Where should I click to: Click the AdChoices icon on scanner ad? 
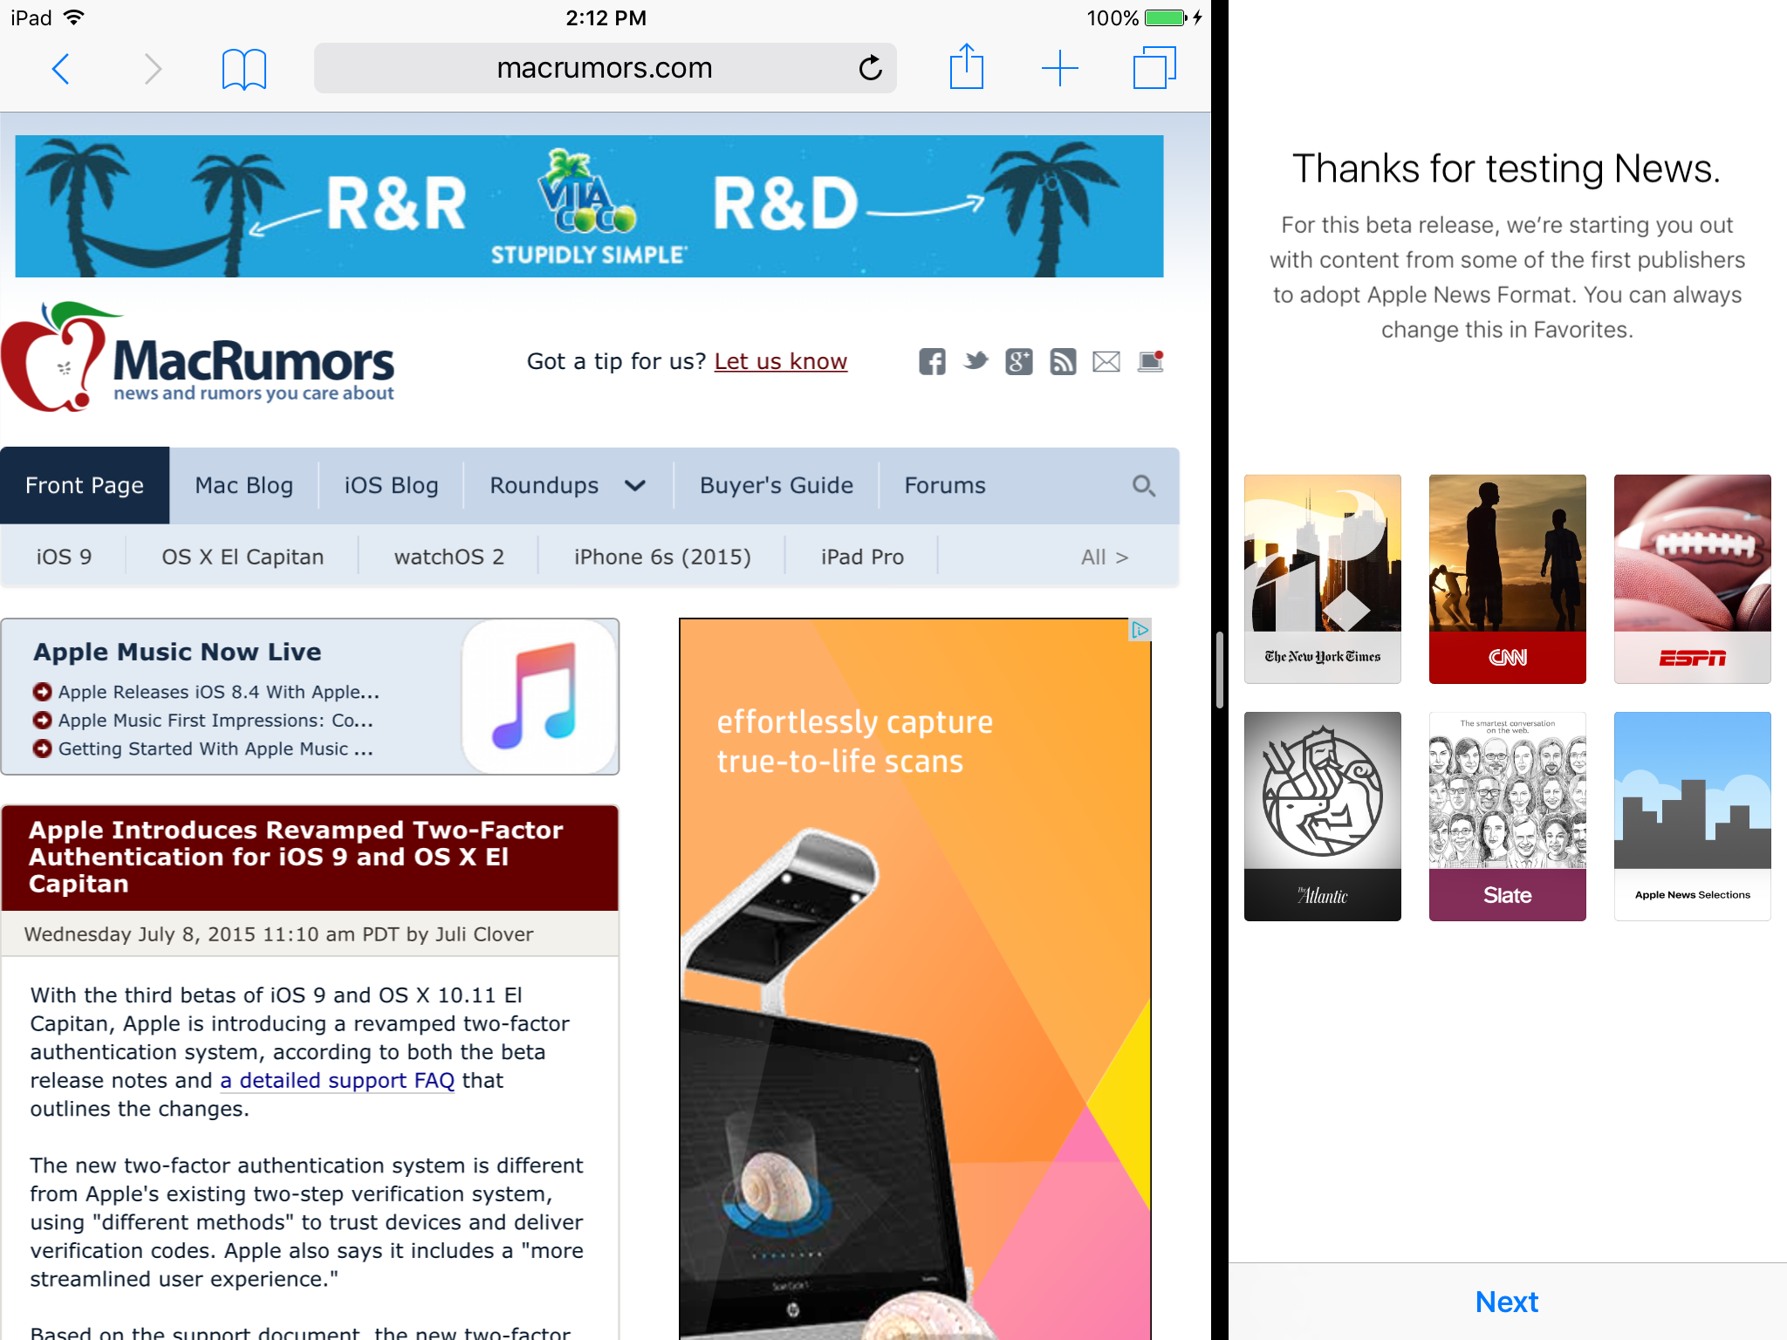1140,630
